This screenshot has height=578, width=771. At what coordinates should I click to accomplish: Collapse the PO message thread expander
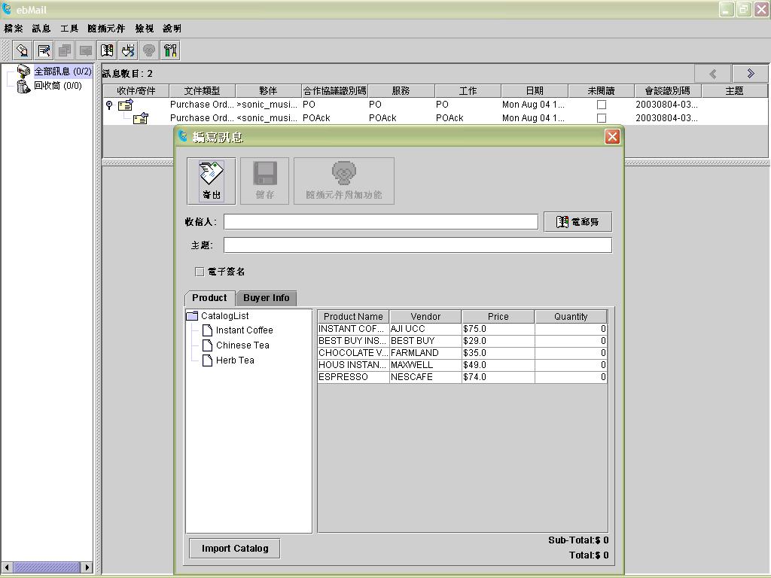109,105
